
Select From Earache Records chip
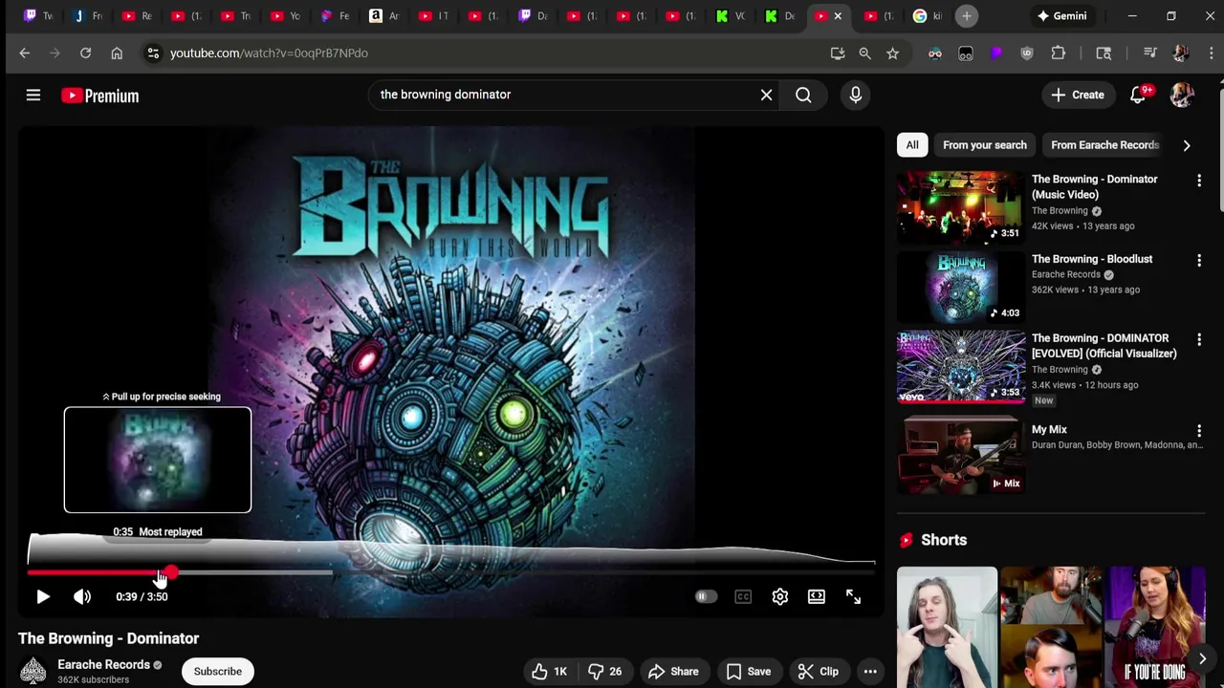pos(1104,145)
